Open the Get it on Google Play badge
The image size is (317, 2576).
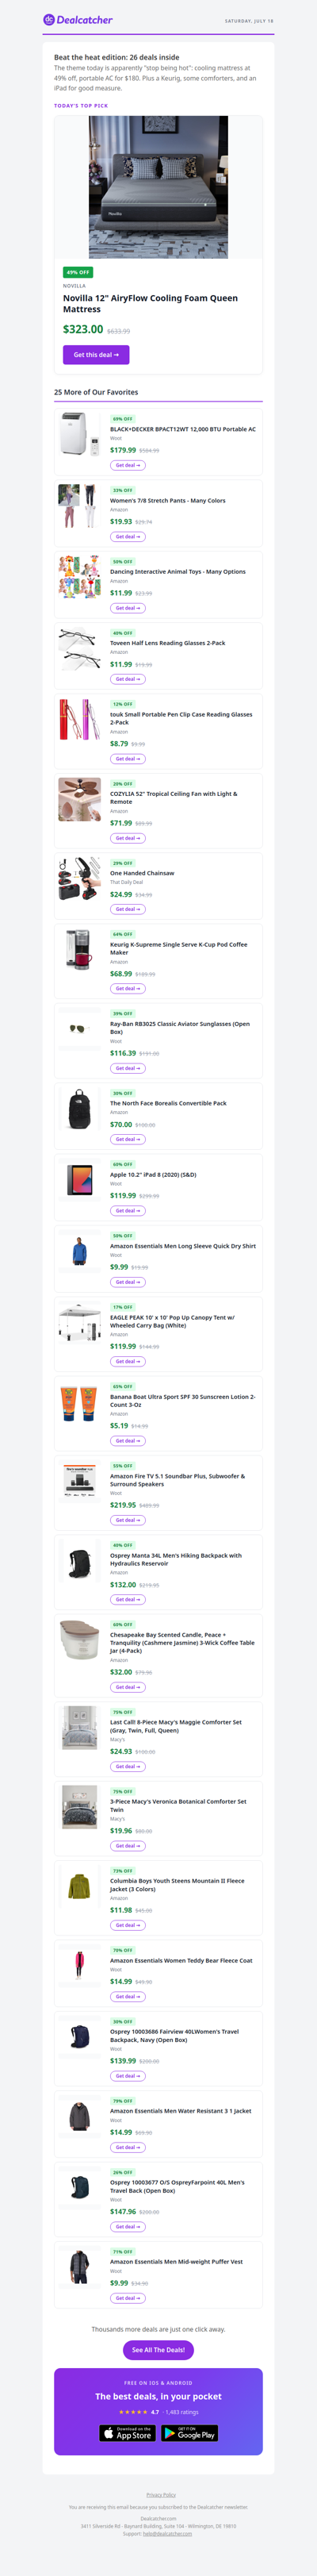(x=190, y=2433)
